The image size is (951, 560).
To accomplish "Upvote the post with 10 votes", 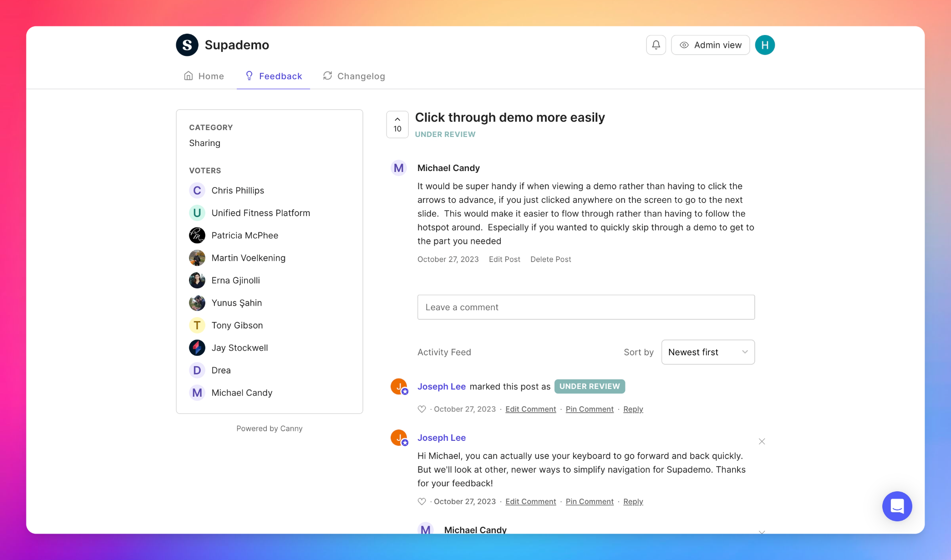I will coord(397,124).
